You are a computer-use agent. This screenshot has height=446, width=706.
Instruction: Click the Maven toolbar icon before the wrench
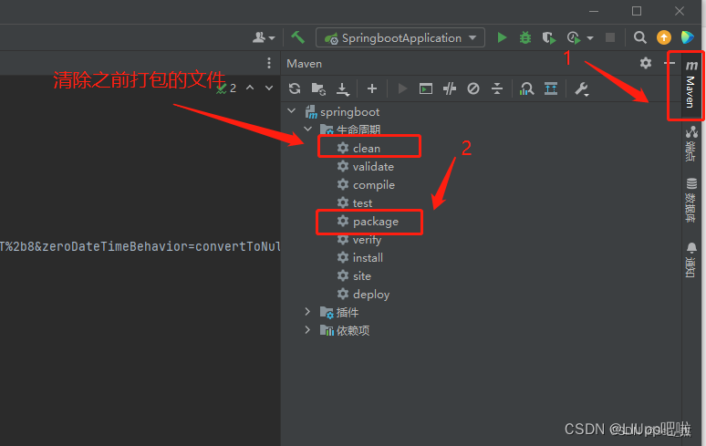click(551, 88)
